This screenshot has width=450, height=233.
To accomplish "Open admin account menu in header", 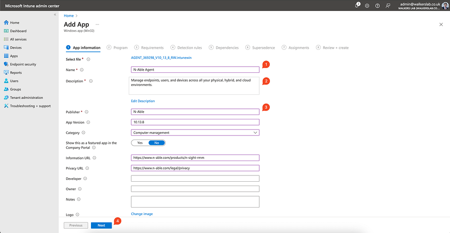I will click(420, 6).
